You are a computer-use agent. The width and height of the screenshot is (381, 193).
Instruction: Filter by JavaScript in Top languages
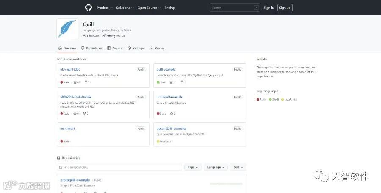coord(289,99)
